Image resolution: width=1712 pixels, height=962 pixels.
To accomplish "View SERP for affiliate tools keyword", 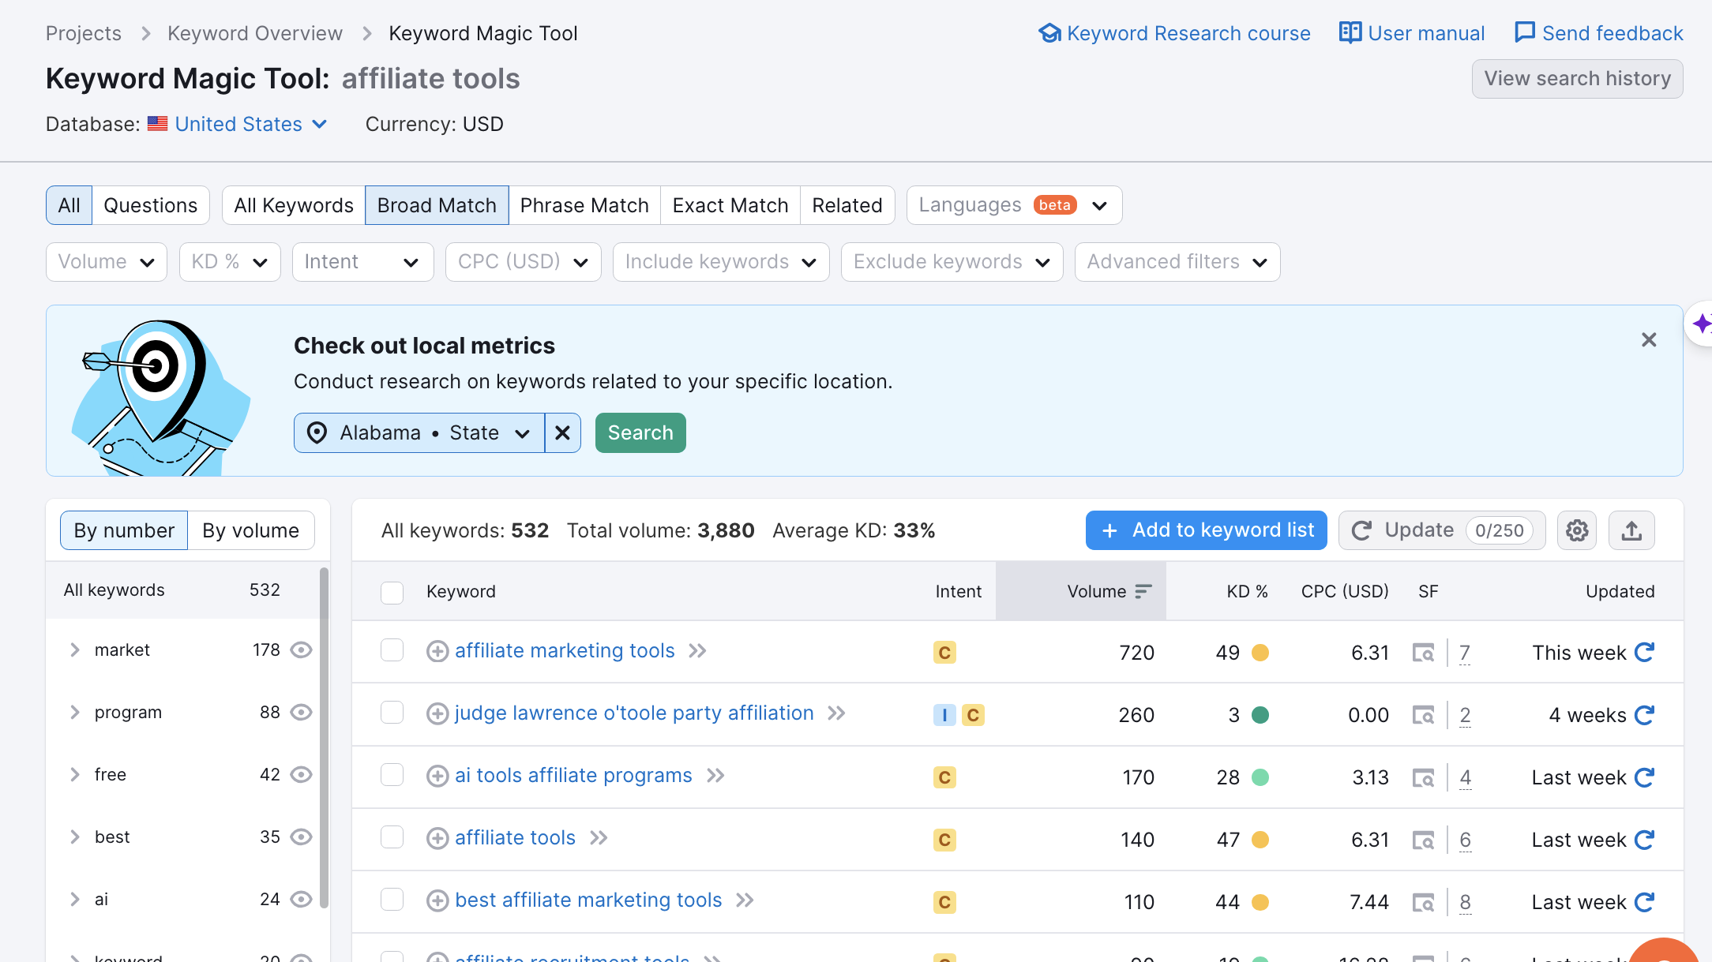I will point(1424,840).
